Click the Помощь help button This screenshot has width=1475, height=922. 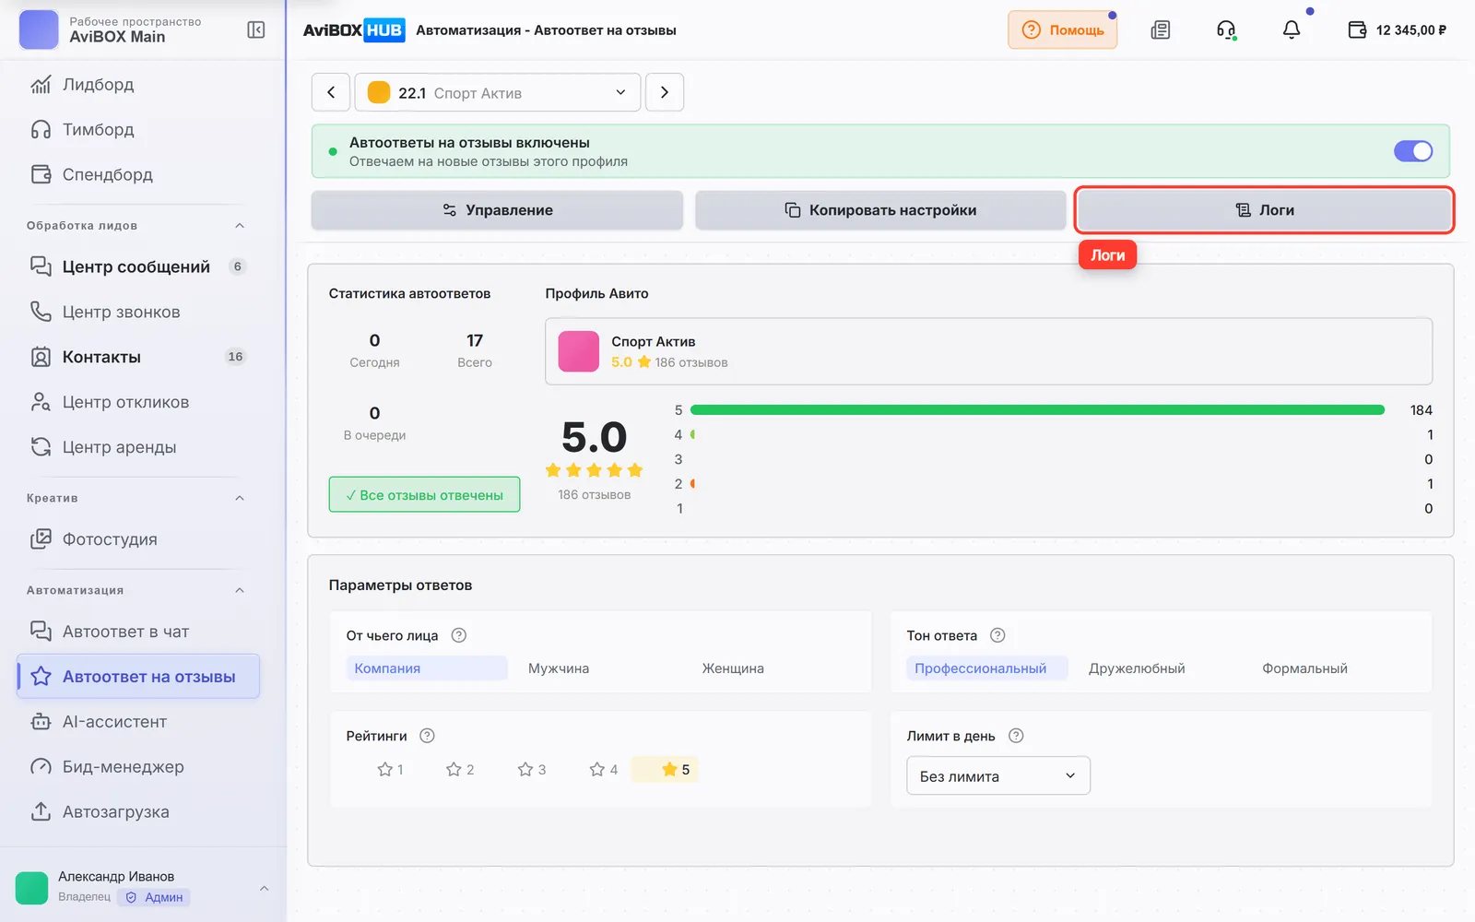pos(1063,30)
